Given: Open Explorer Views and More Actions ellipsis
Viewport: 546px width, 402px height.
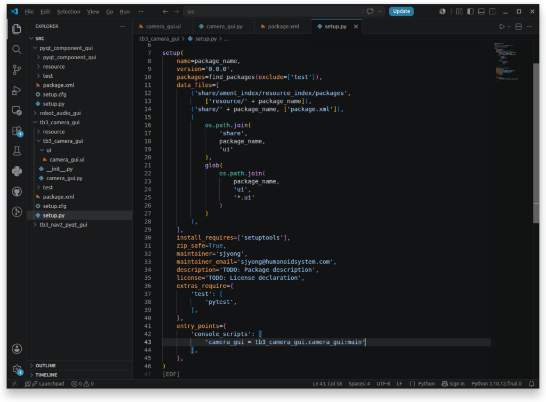Looking at the screenshot, I should click(123, 27).
